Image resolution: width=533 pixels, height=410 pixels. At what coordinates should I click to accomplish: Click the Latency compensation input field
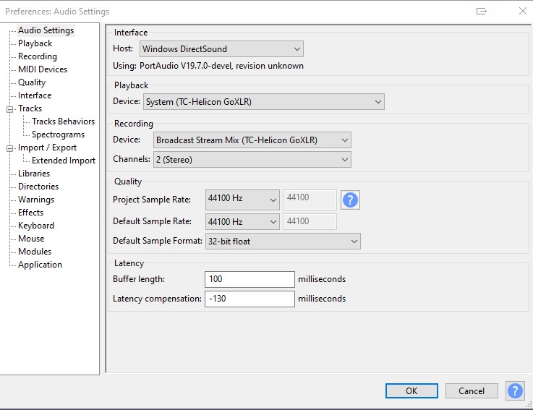coord(250,299)
